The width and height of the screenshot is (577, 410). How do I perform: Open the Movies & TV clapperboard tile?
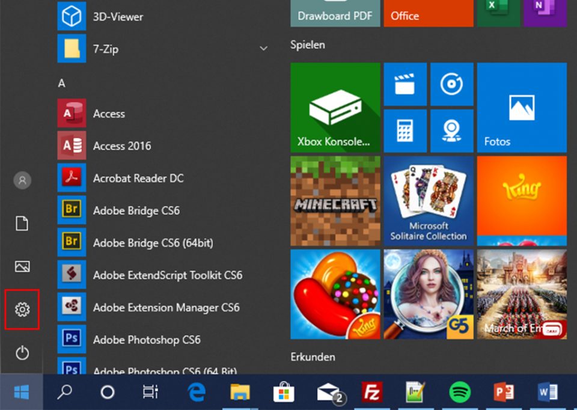(405, 85)
